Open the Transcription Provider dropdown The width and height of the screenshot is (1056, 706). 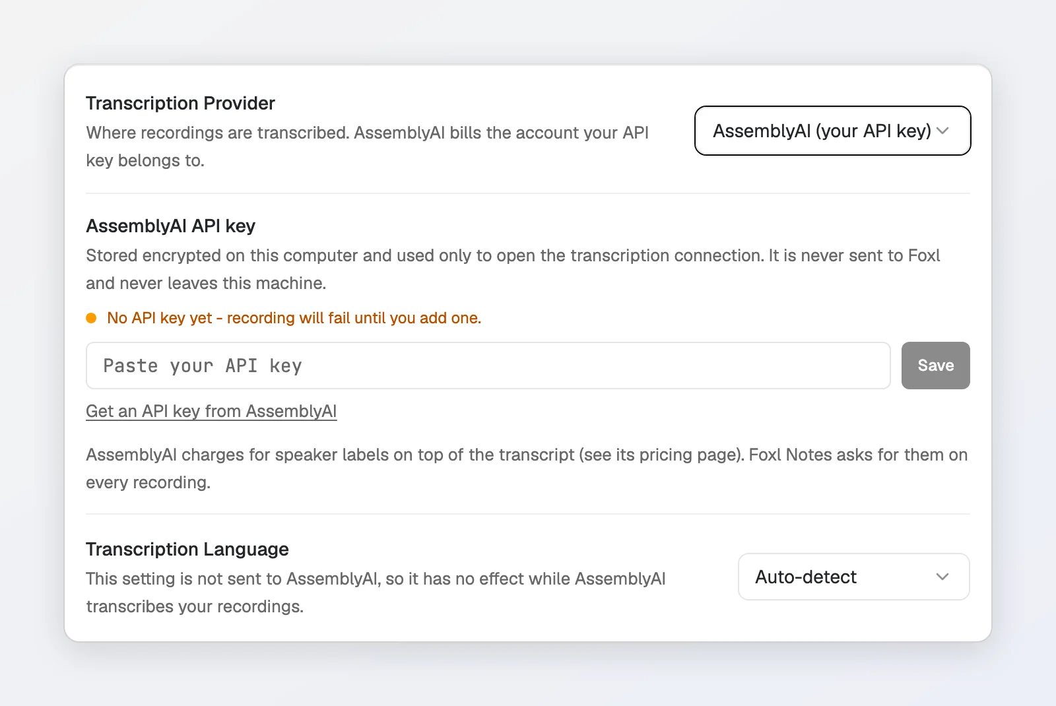tap(832, 131)
